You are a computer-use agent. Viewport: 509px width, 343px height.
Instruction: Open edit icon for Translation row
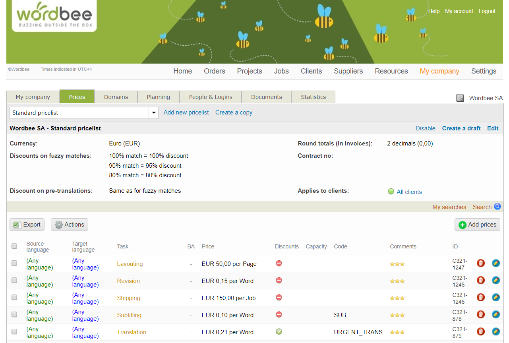(x=495, y=331)
